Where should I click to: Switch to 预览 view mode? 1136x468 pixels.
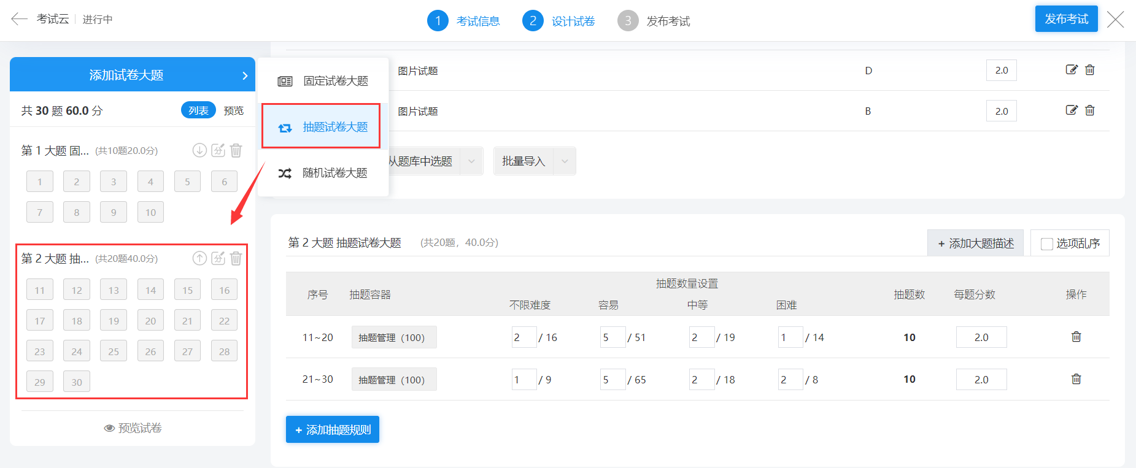(234, 110)
